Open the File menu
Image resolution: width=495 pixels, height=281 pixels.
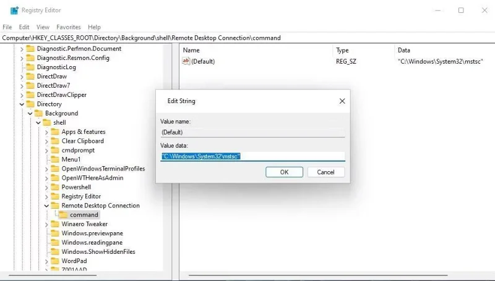pos(7,27)
